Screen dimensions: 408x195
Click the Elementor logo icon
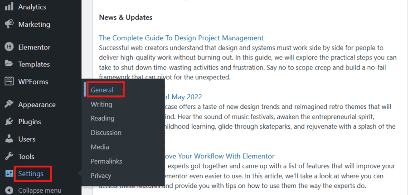click(x=9, y=47)
